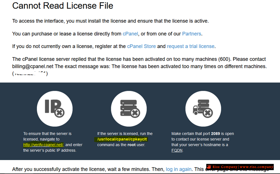280x174 pixels.
Task: Click the delivery truck error circle icon
Action: click(x=203, y=109)
